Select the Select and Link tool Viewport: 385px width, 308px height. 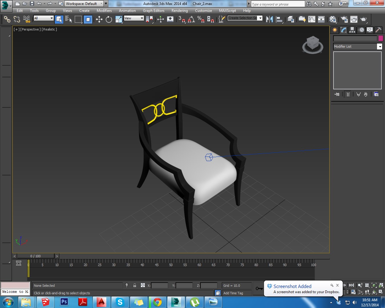(7, 19)
